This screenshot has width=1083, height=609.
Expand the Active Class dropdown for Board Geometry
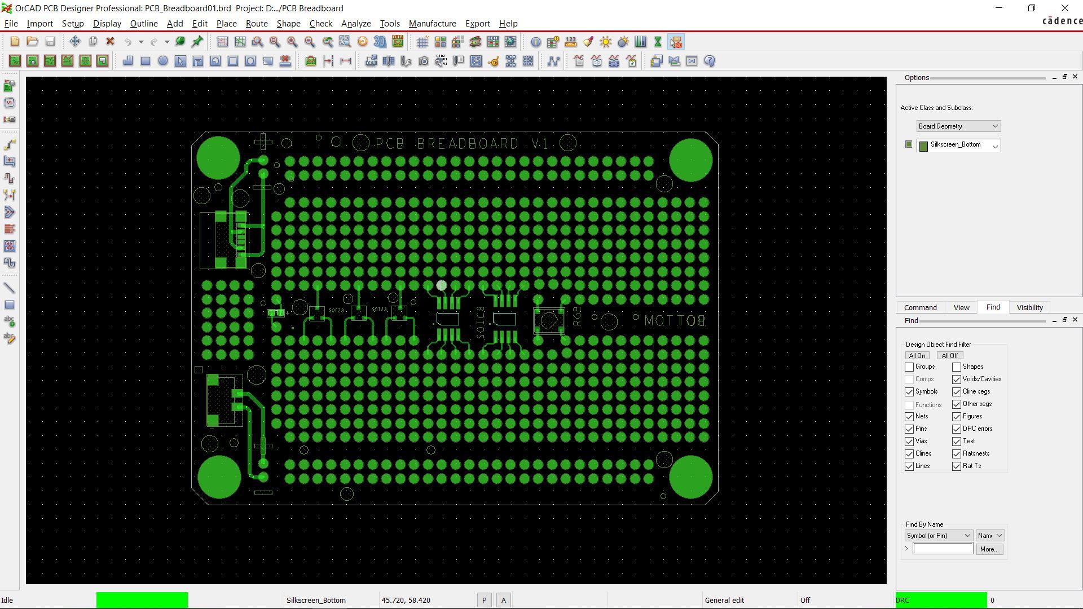994,126
